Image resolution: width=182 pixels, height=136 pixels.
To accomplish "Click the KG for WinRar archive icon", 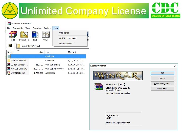I will 9,65.
